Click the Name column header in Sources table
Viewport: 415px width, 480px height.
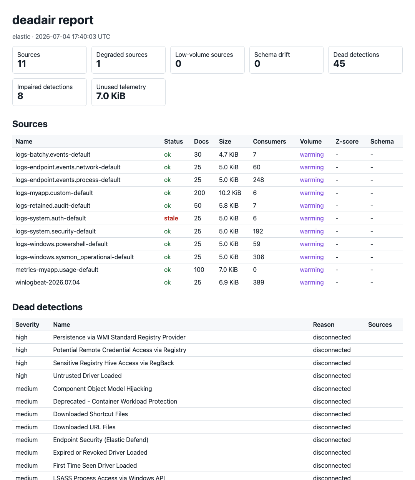[x=24, y=141]
